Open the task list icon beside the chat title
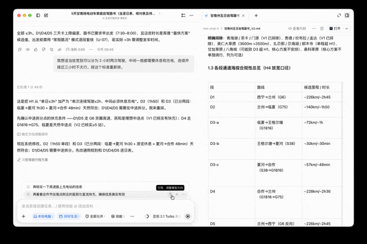This screenshot has height=244, width=367. (183, 15)
